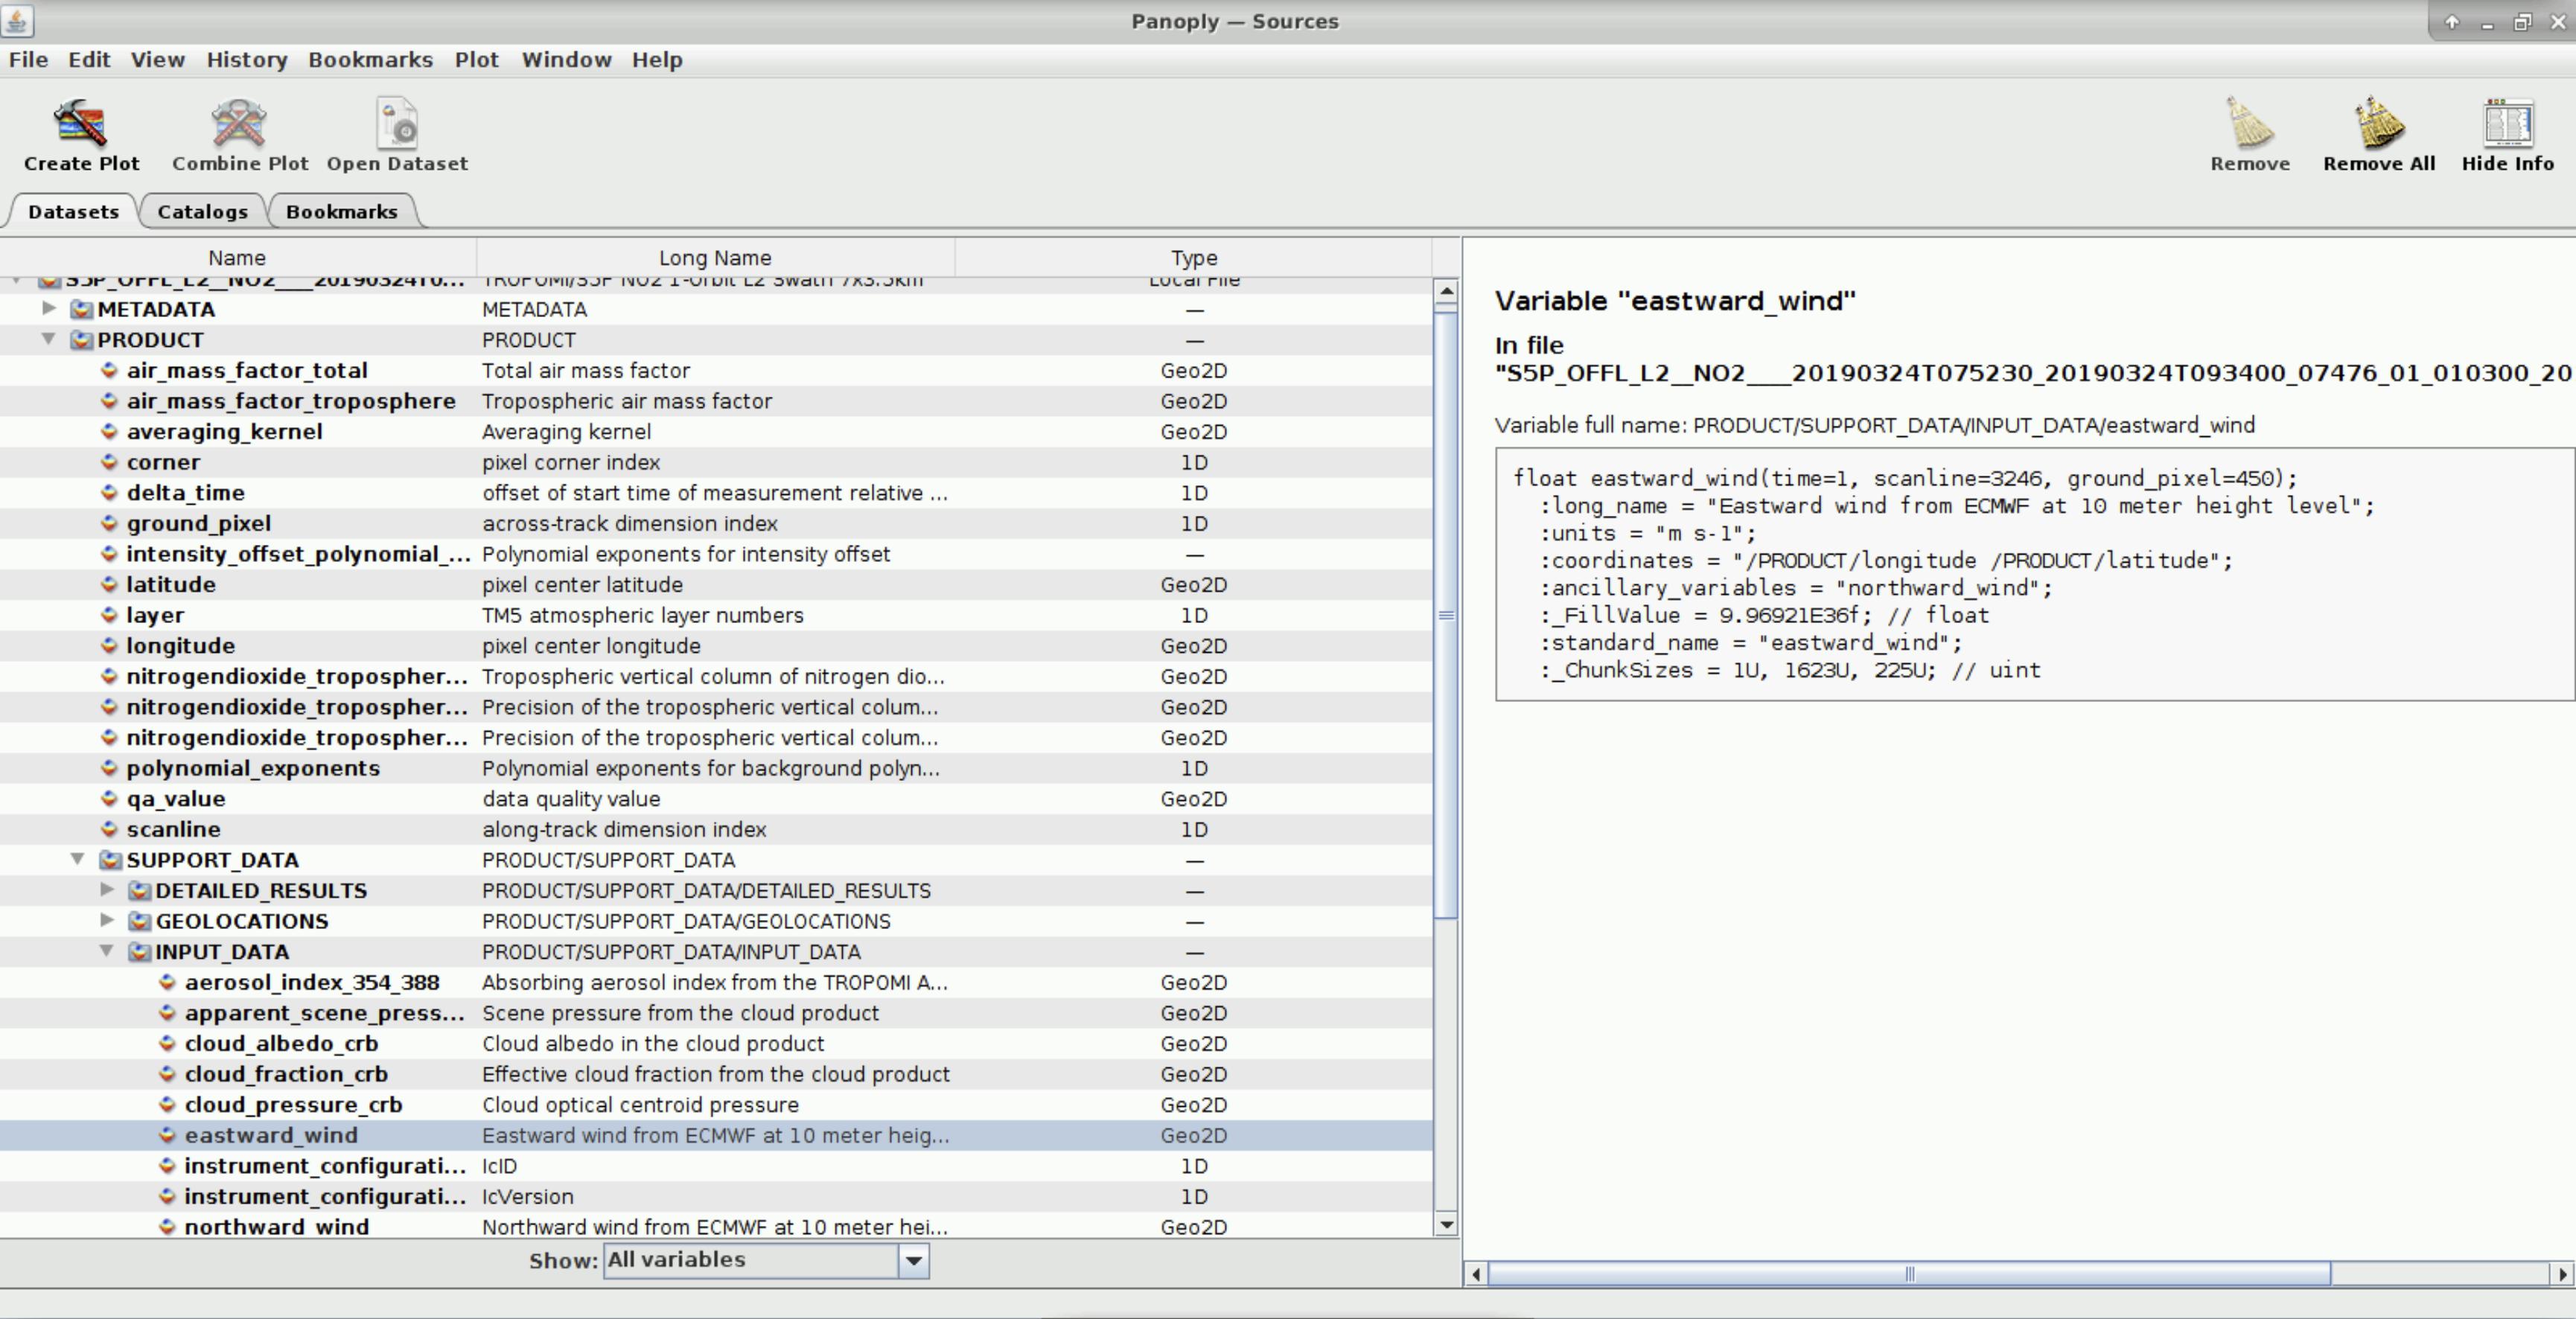This screenshot has width=2576, height=1319.
Task: Collapse the INPUT_DATA group
Action: [x=106, y=951]
